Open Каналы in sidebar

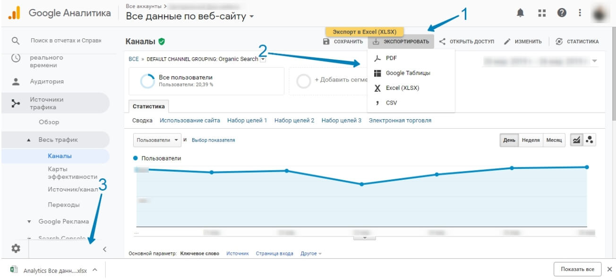pyautogui.click(x=60, y=156)
